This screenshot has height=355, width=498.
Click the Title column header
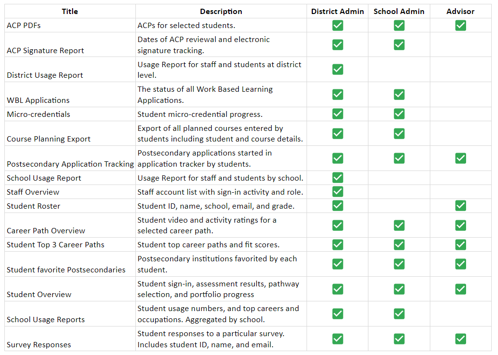click(x=70, y=12)
